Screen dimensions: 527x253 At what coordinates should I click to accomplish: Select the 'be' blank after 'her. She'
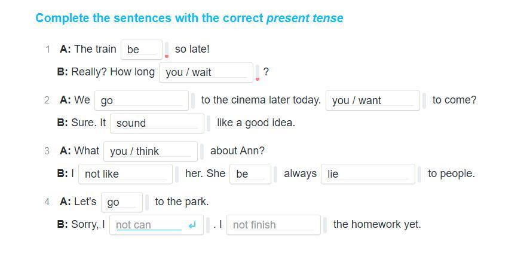tap(250, 174)
